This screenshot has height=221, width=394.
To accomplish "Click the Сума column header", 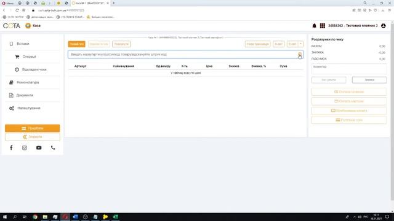I will point(283,66).
